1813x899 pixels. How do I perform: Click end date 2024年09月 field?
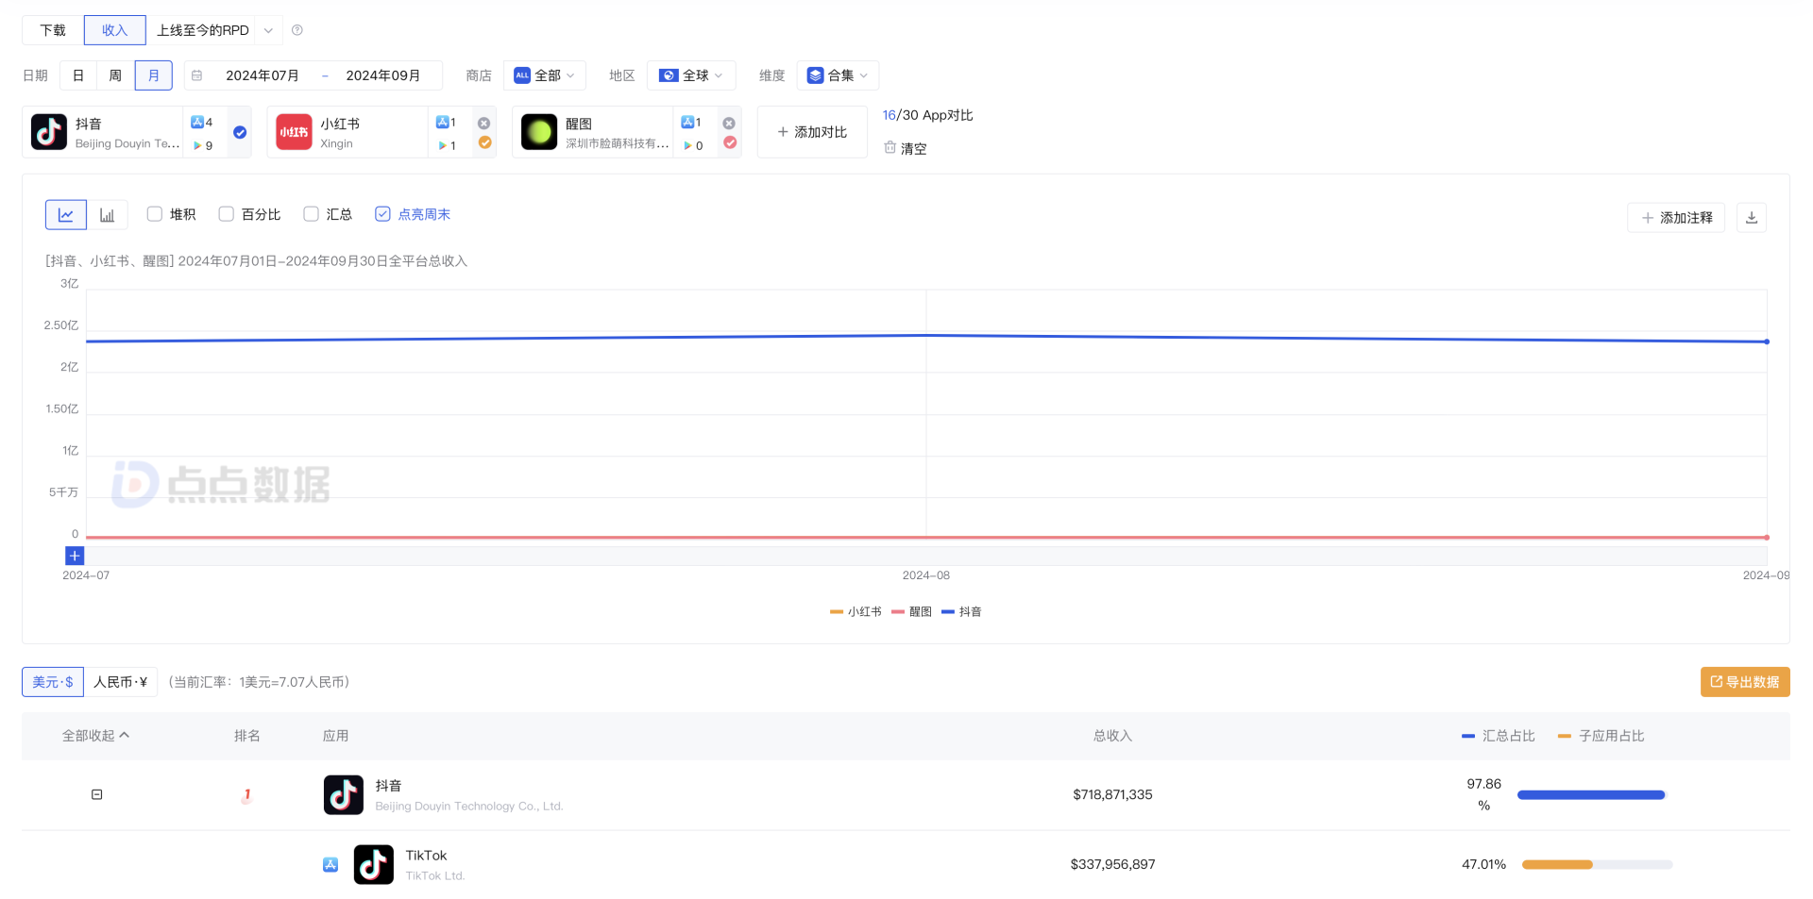pyautogui.click(x=382, y=75)
